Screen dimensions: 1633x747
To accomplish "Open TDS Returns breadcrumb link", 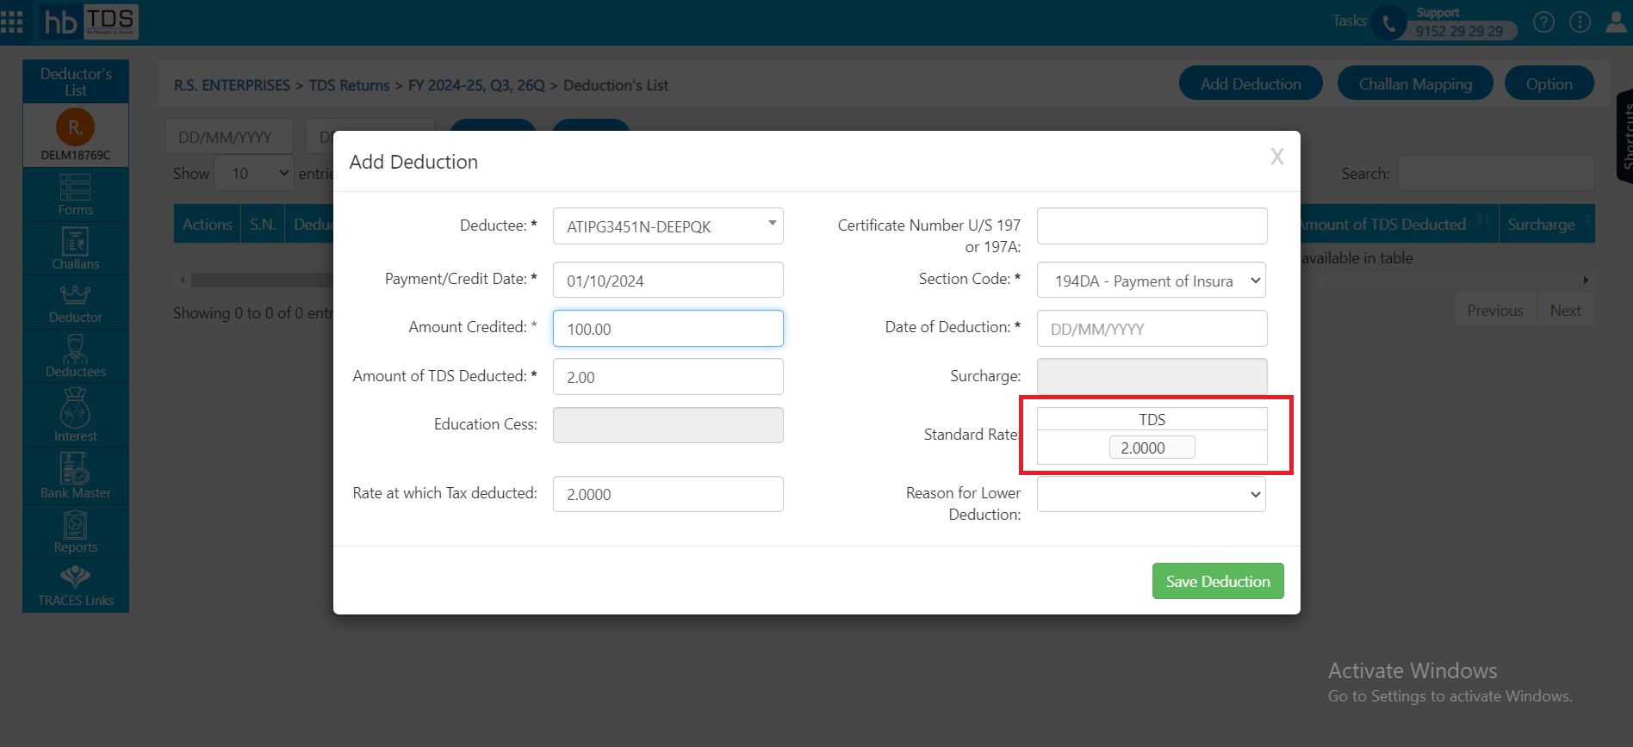I will [x=349, y=85].
